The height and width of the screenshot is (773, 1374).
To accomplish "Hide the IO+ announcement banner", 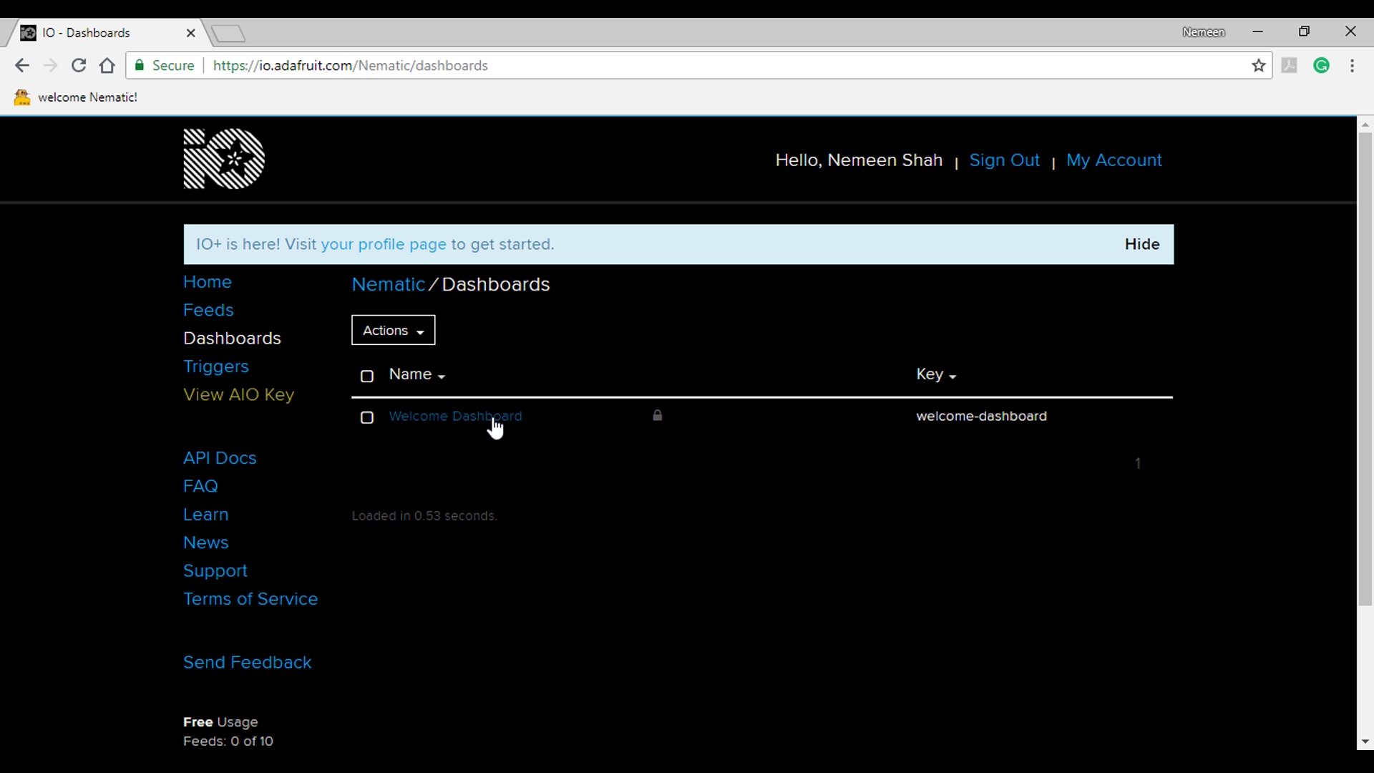I will [1142, 244].
